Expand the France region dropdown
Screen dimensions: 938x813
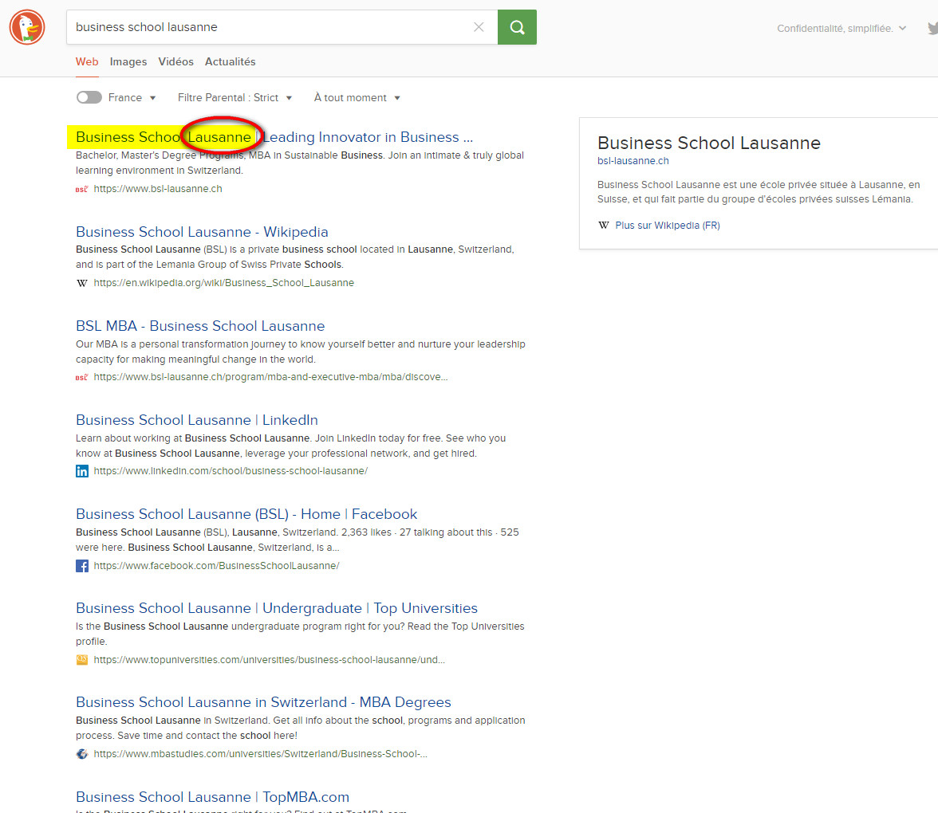tap(132, 97)
